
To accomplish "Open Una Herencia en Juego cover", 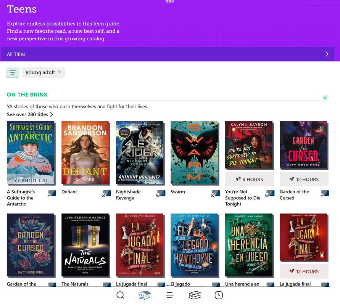I will 249,245.
